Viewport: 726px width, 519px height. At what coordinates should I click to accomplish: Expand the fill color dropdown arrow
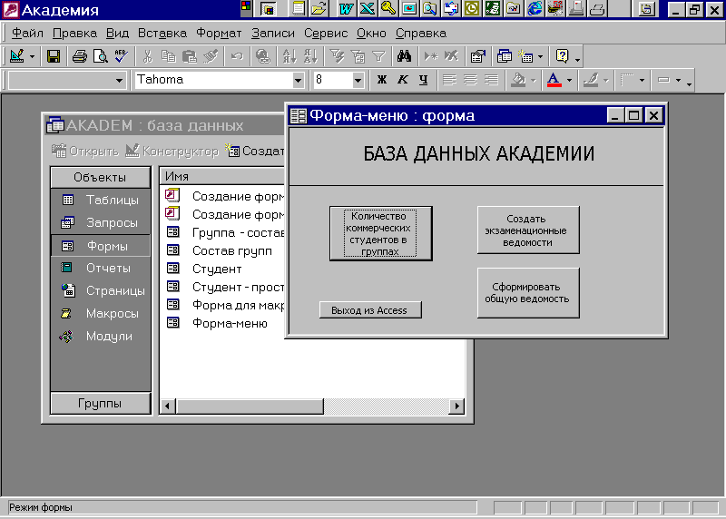pos(533,80)
